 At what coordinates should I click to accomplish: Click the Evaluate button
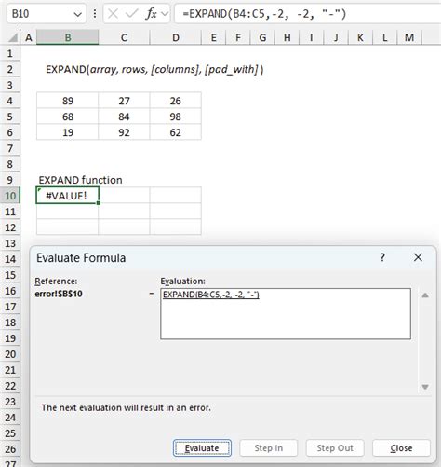pos(202,448)
